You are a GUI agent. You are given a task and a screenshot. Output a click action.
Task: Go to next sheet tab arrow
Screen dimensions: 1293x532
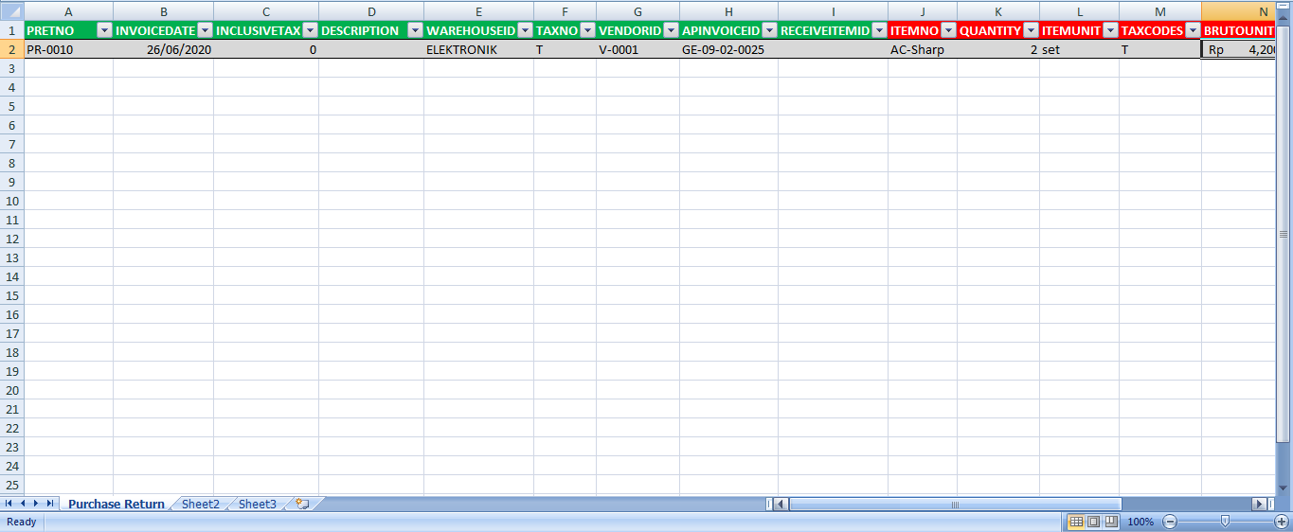pyautogui.click(x=36, y=504)
